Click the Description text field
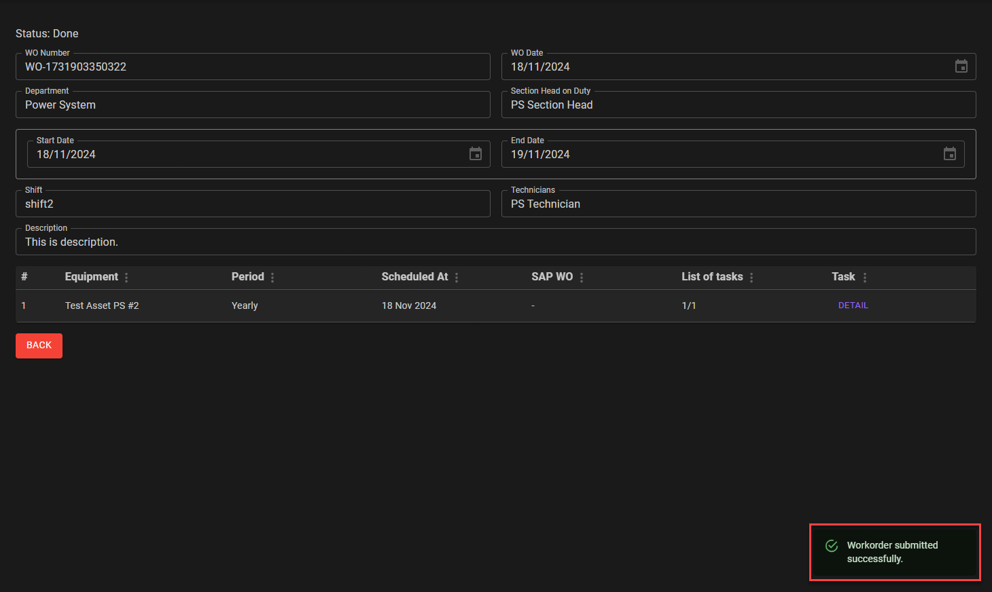This screenshot has height=592, width=992. pos(495,242)
